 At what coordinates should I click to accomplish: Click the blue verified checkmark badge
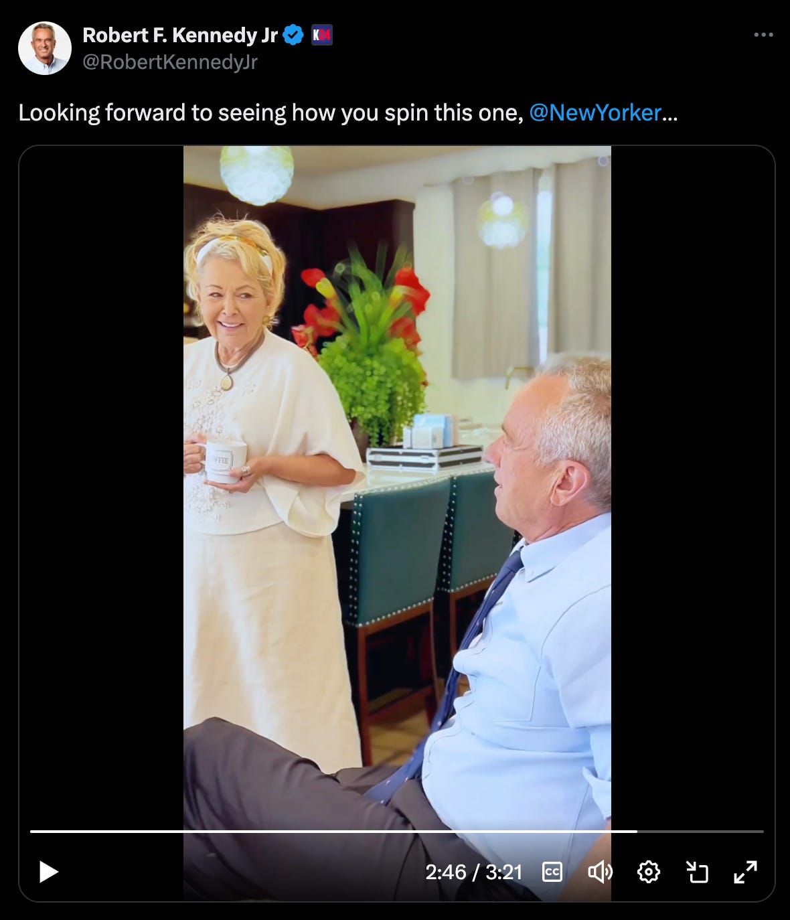click(293, 35)
